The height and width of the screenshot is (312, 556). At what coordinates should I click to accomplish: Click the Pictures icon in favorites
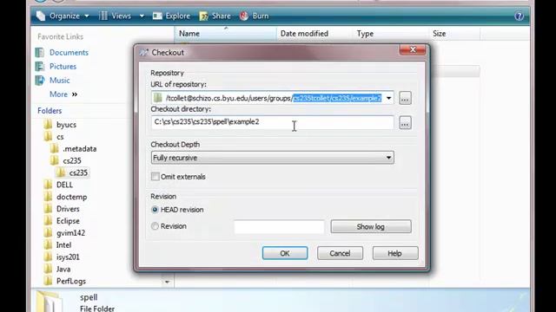click(x=40, y=67)
